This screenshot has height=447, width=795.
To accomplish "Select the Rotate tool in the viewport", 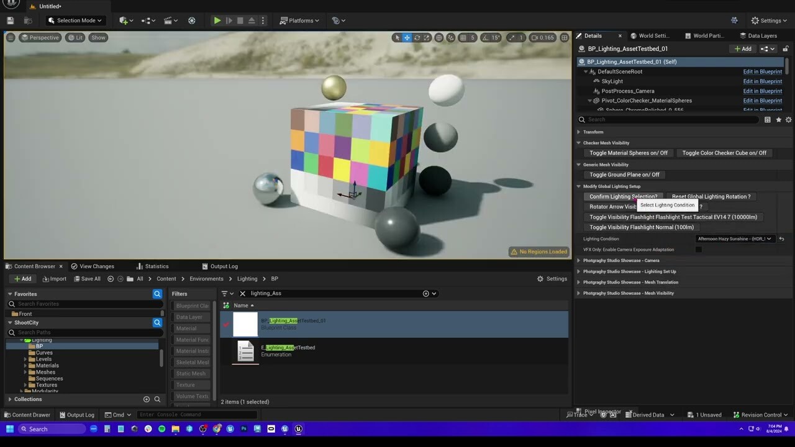I will pyautogui.click(x=417, y=37).
